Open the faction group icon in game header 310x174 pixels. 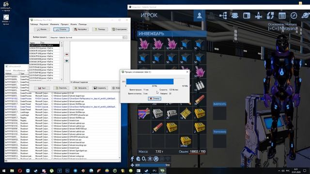(235, 15)
